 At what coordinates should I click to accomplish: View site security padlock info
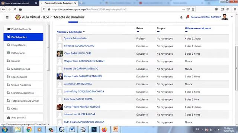pyautogui.click(x=49, y=9)
